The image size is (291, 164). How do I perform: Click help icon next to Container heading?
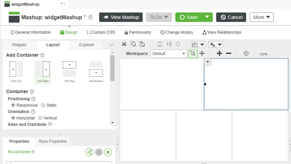[x=32, y=92]
